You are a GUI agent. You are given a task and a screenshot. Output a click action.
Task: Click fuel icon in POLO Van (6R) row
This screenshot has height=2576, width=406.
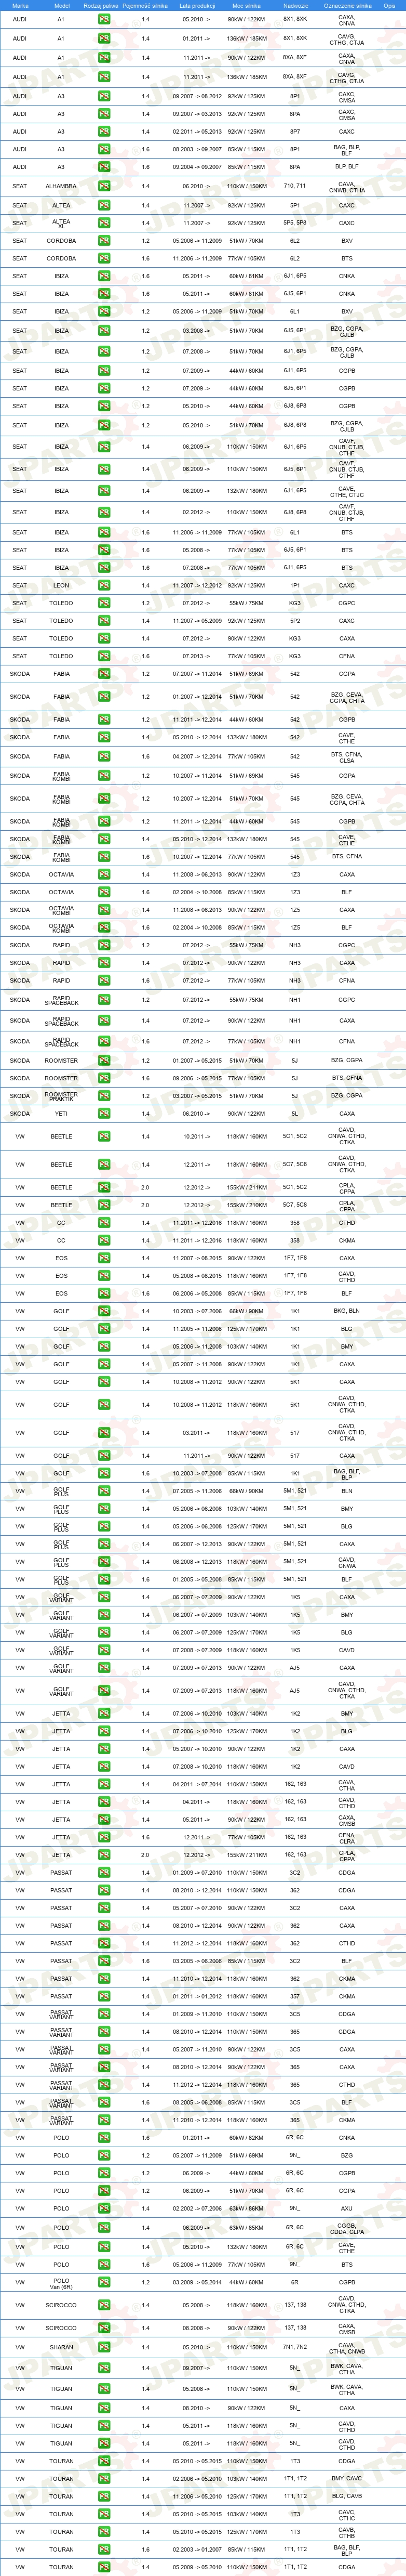[x=104, y=2283]
